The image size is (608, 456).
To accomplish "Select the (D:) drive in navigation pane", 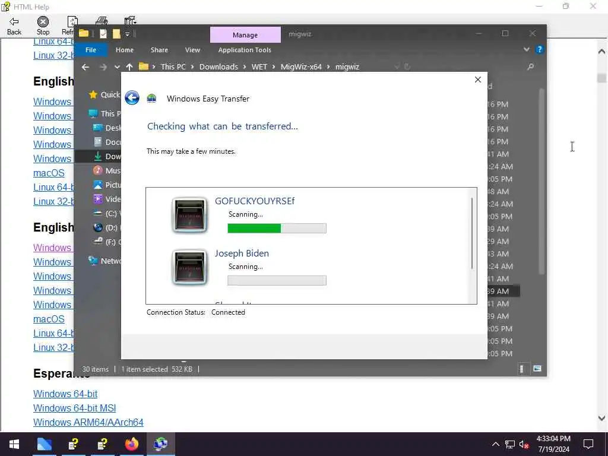I will point(107,227).
